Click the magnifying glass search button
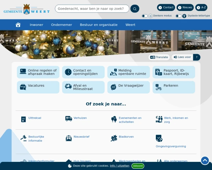The image size is (212, 170). tap(135, 8)
